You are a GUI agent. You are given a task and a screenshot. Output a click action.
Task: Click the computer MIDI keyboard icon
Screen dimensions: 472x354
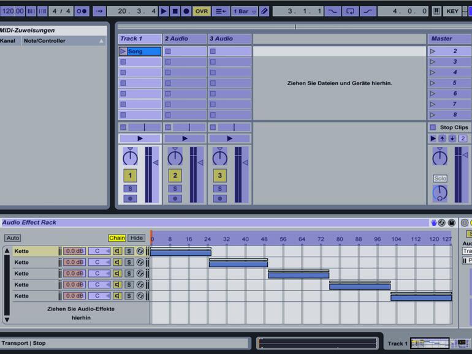tap(436, 11)
